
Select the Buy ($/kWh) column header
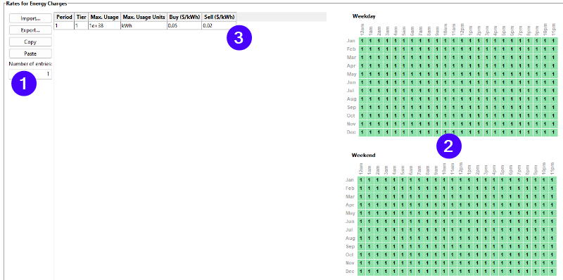(184, 17)
